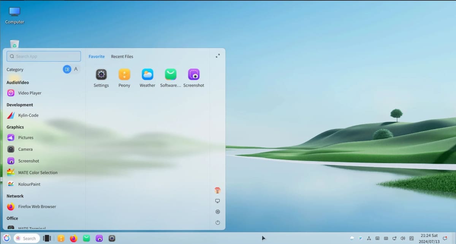The image size is (456, 244).
Task: Click the start menu button on taskbar
Action: pyautogui.click(x=6, y=238)
